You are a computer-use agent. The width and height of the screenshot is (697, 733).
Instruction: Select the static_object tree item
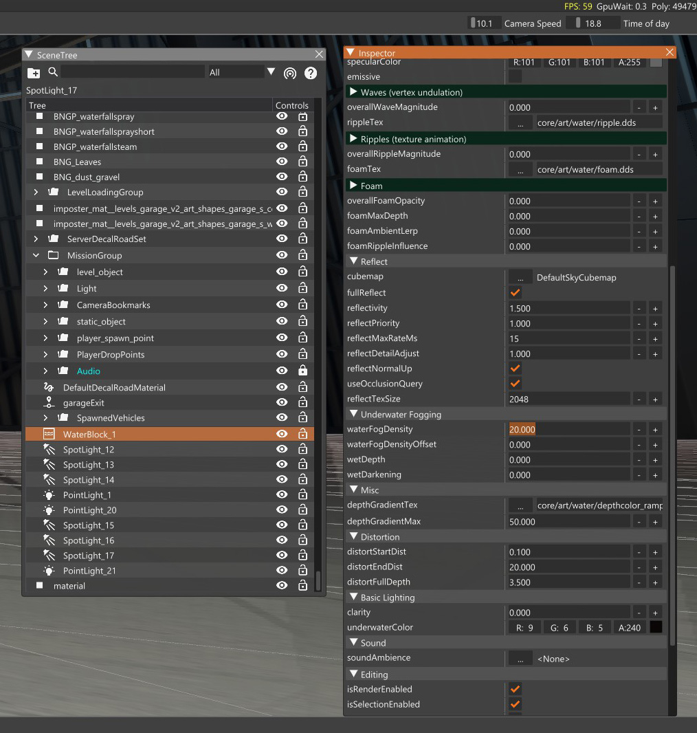101,322
